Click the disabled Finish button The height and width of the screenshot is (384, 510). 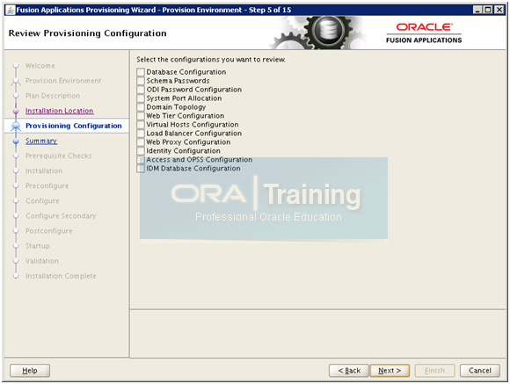point(434,370)
